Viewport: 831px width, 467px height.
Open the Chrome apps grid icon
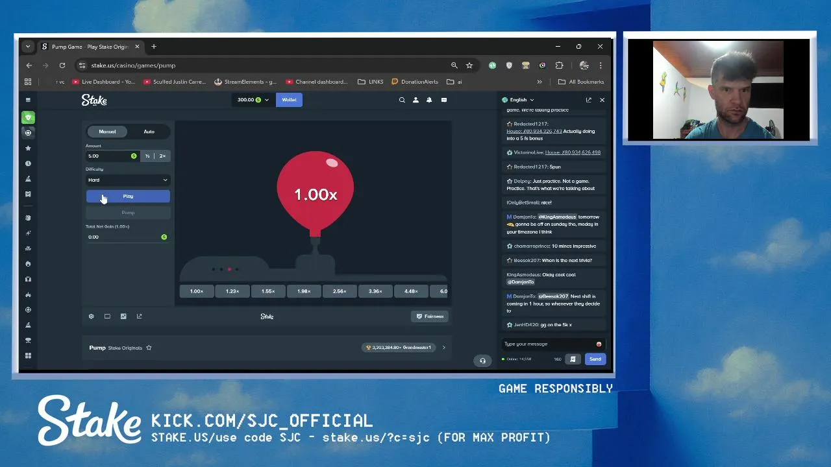[x=28, y=82]
